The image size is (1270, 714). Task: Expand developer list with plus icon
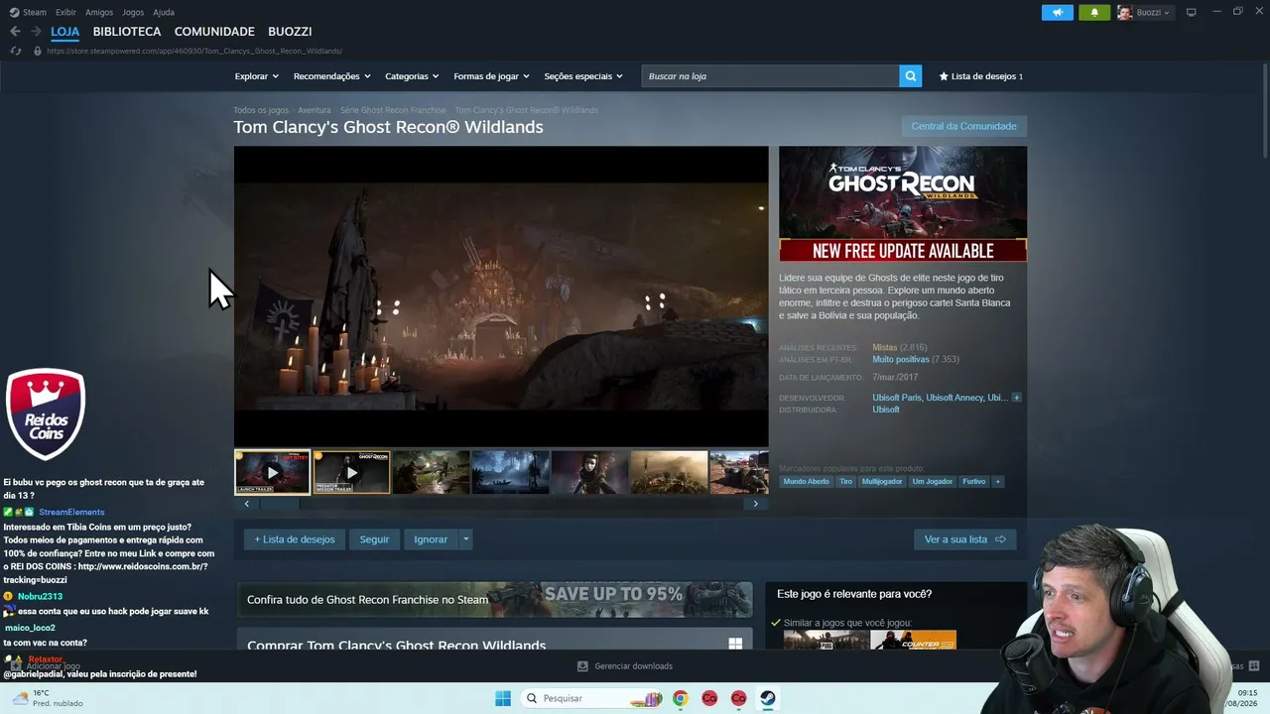[x=1016, y=398]
